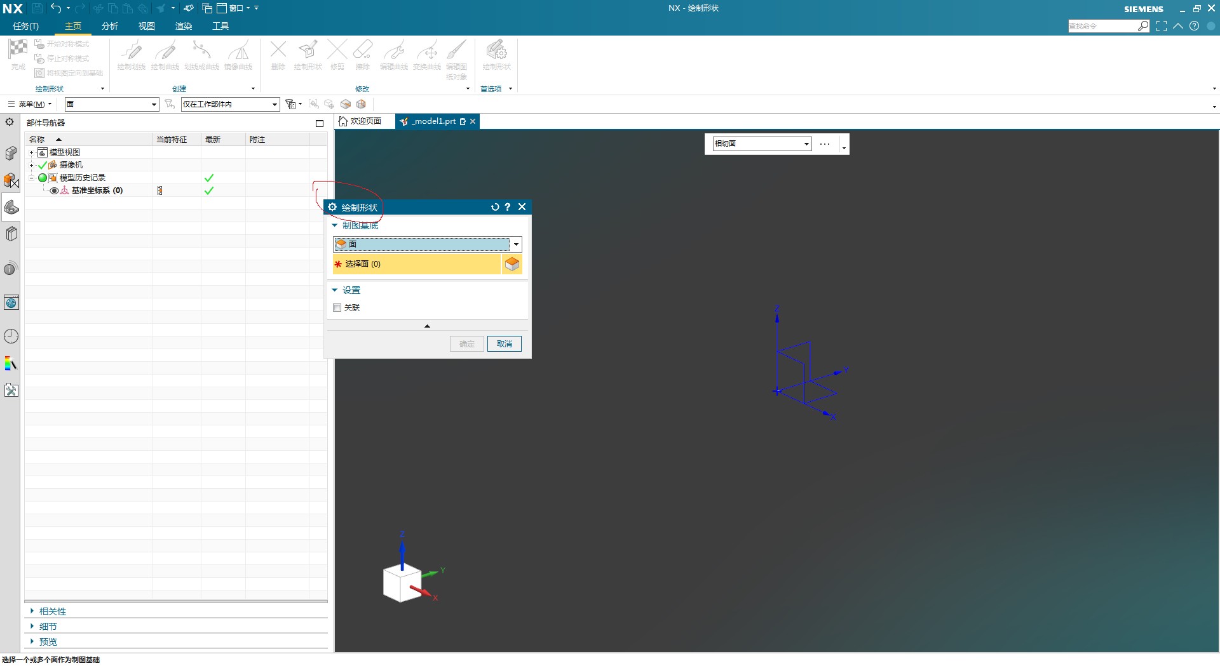
Task: Expand the 摄像机 tree node
Action: tap(31, 165)
